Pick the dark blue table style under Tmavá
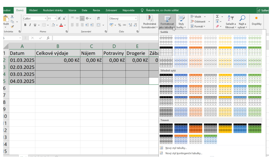 [x=181, y=128]
